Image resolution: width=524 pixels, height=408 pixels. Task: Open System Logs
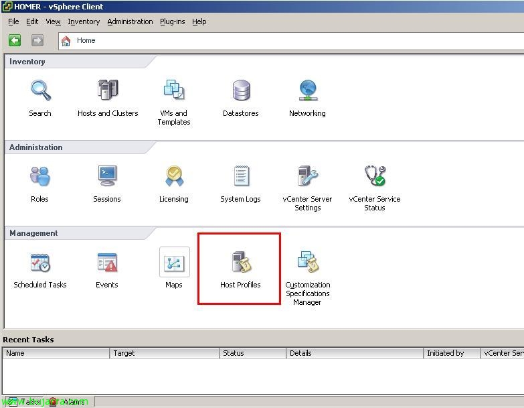click(242, 176)
